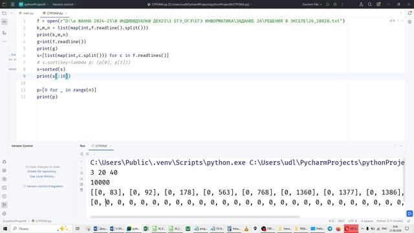
Task: Switch to PyCharm taskbar button
Action: [133, 228]
